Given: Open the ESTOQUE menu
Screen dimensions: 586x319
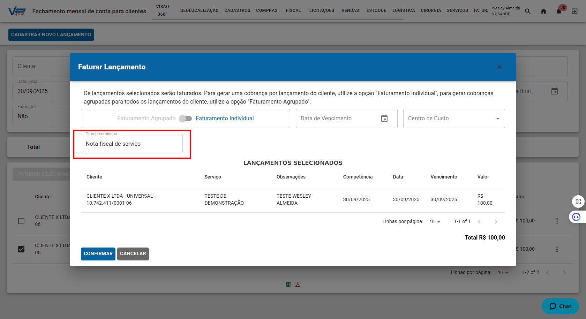Looking at the screenshot, I should coord(376,10).
